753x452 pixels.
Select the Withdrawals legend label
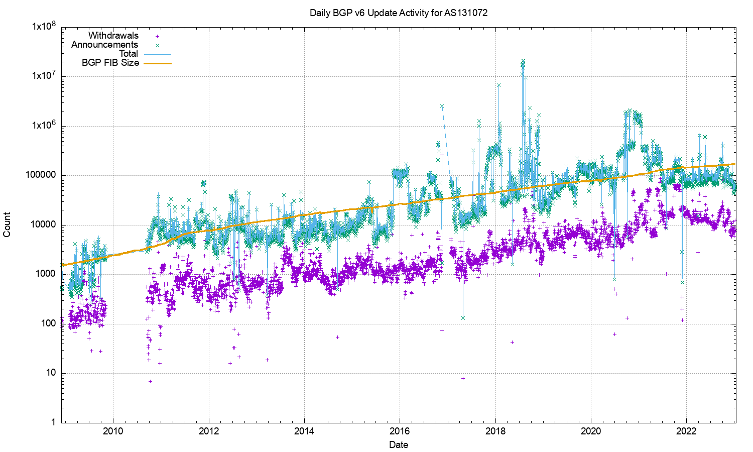[x=113, y=36]
